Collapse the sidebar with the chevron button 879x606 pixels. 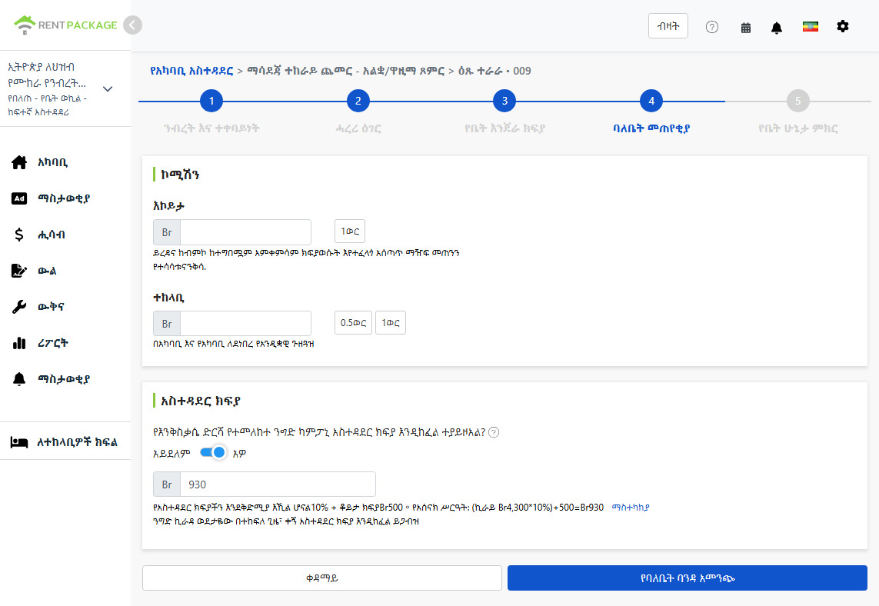coord(132,25)
